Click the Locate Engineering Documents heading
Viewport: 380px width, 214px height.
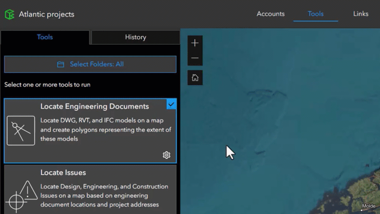point(95,107)
